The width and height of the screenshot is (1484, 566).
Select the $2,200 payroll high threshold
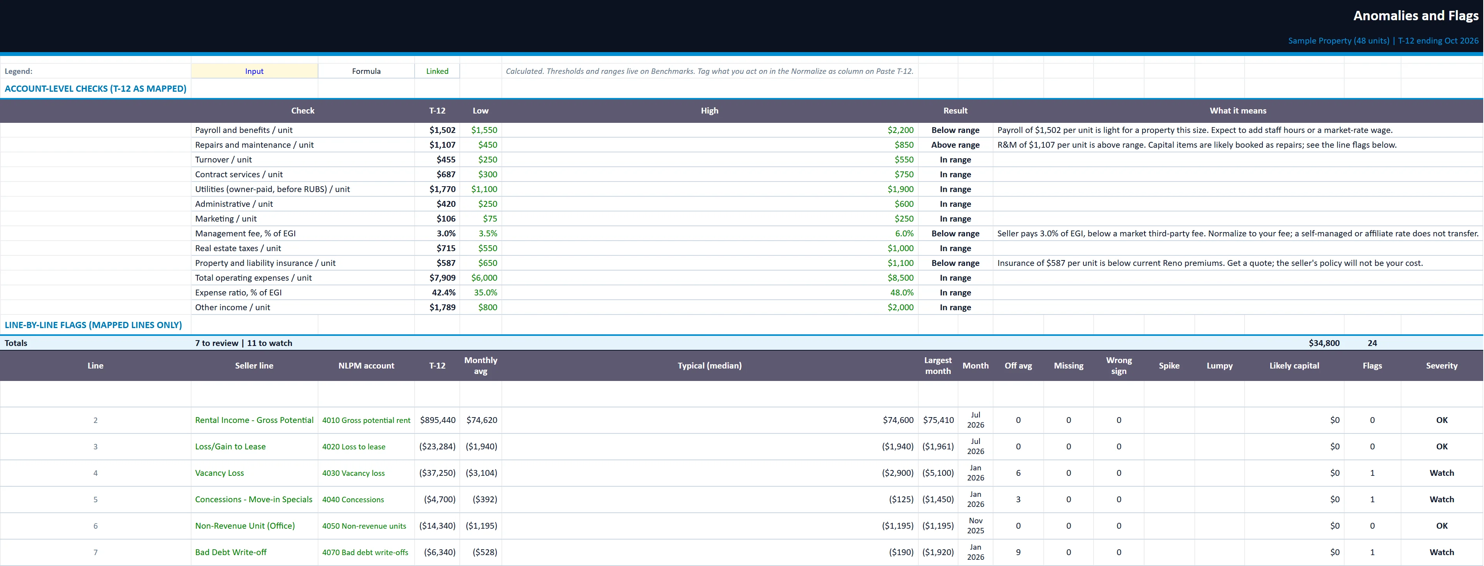(900, 130)
